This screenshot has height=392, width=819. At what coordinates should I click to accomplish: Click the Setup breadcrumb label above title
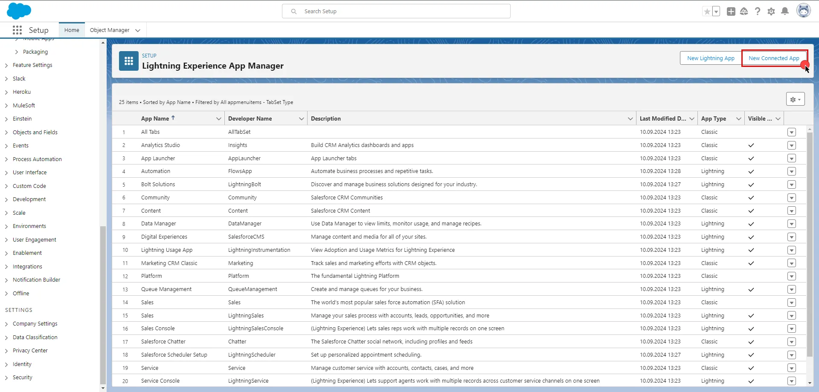[x=149, y=56]
